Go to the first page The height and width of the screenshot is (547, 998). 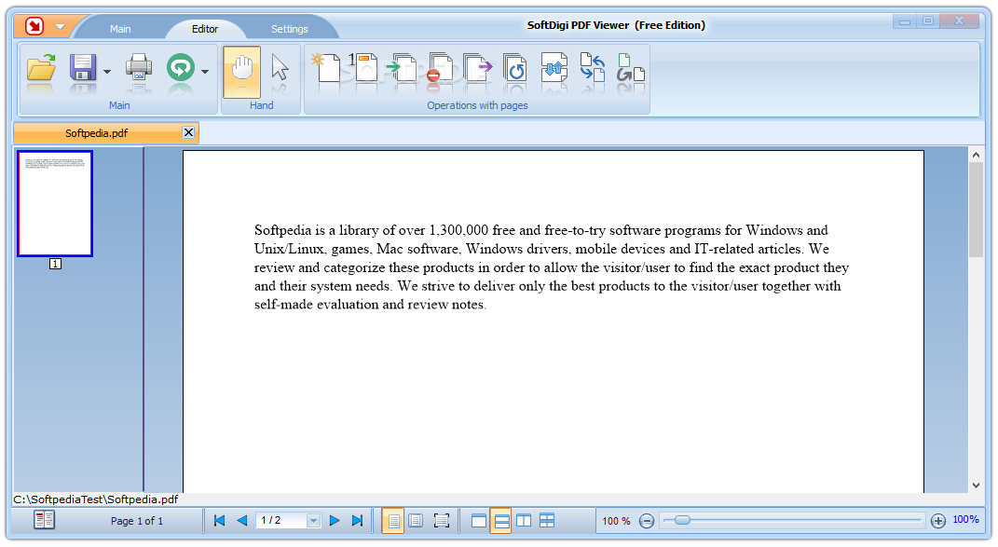[220, 520]
